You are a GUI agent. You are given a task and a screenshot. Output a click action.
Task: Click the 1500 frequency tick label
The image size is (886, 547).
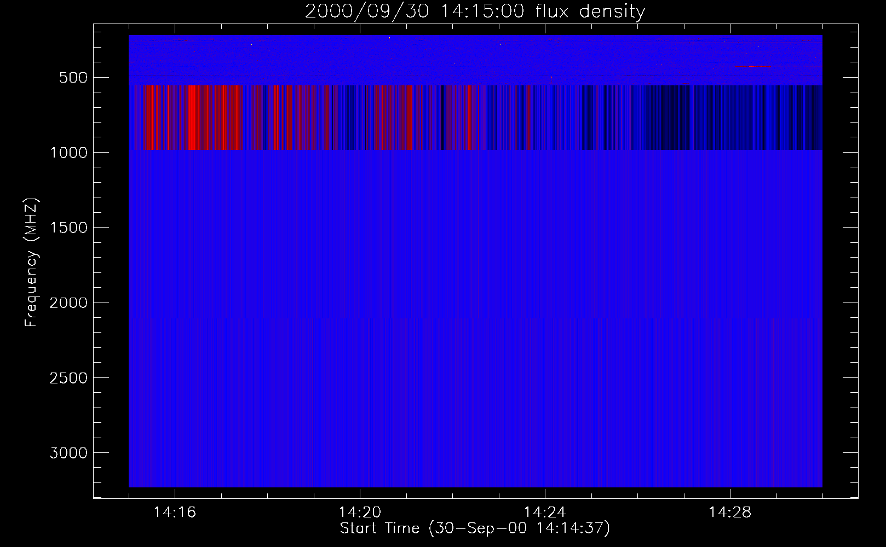click(x=68, y=228)
